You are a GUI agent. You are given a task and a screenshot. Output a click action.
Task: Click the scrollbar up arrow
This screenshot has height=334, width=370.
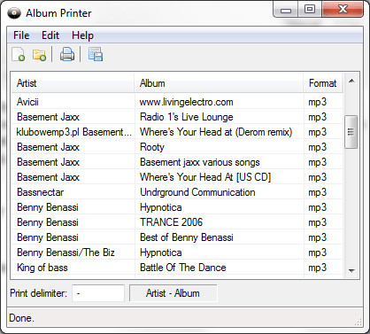[351, 81]
